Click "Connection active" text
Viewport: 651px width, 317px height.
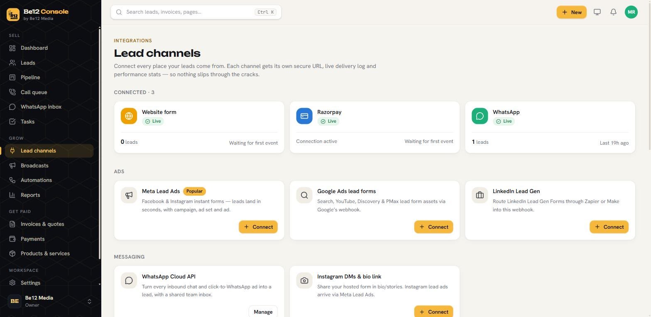pos(317,141)
